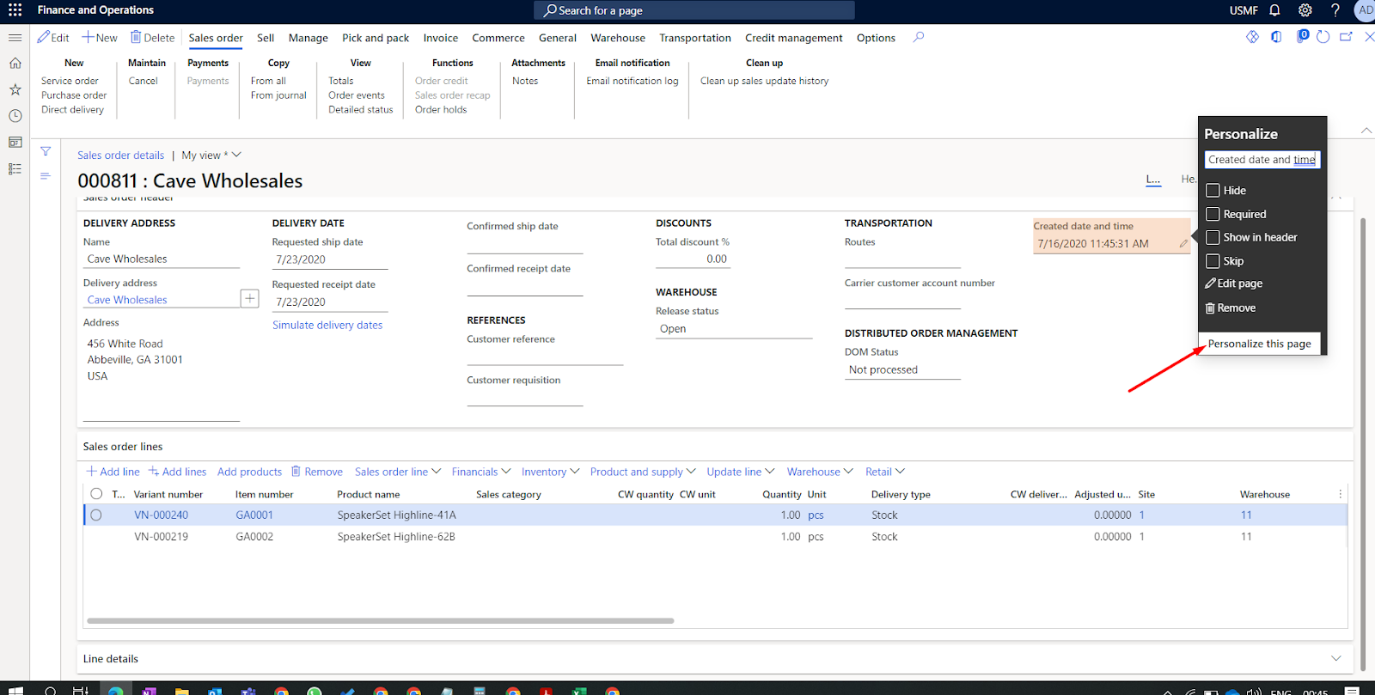
Task: Refresh the sales order page
Action: tap(1323, 37)
